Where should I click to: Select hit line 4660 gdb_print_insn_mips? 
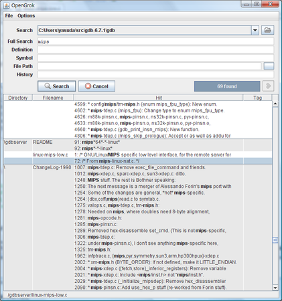pos(137,130)
